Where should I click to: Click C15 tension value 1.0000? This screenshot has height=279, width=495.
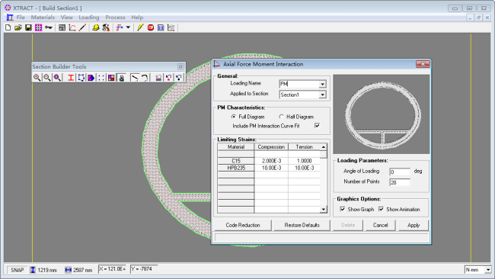click(305, 161)
